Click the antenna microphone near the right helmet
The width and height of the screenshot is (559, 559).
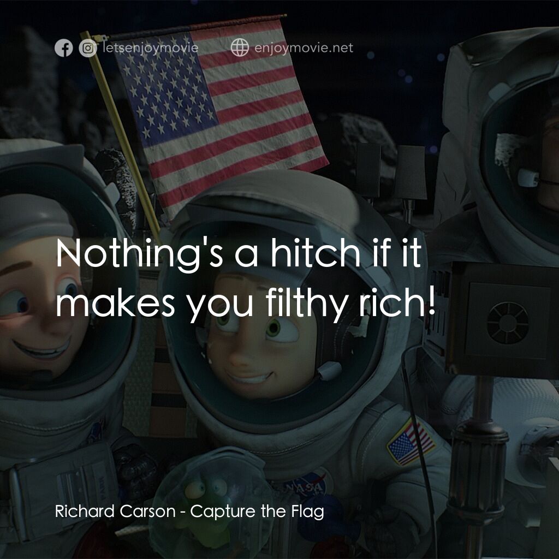(527, 177)
